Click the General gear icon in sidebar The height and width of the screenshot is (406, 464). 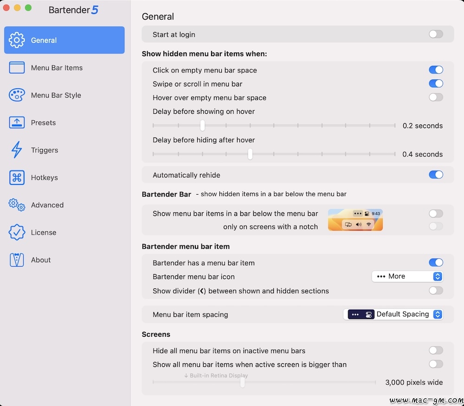(17, 40)
